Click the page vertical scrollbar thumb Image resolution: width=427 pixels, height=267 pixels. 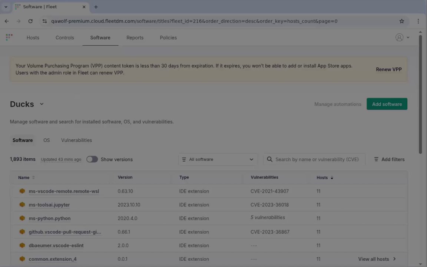420,94
